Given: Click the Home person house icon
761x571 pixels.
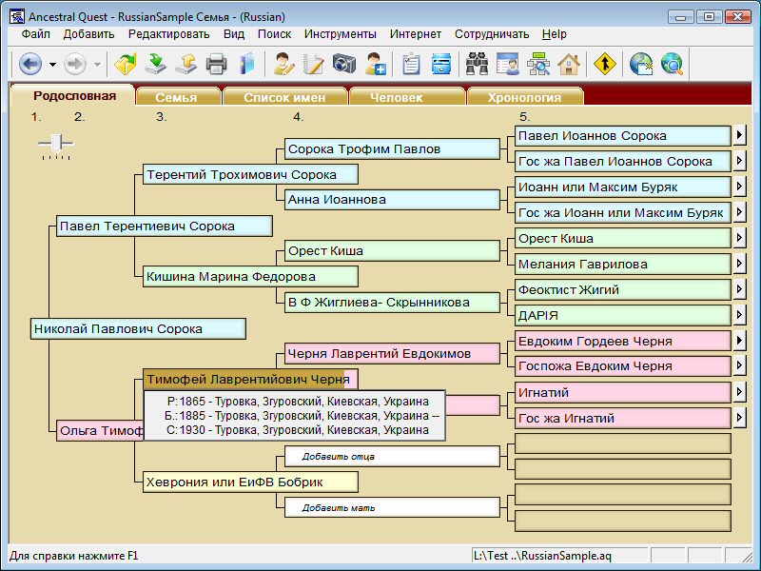Looking at the screenshot, I should [x=569, y=65].
